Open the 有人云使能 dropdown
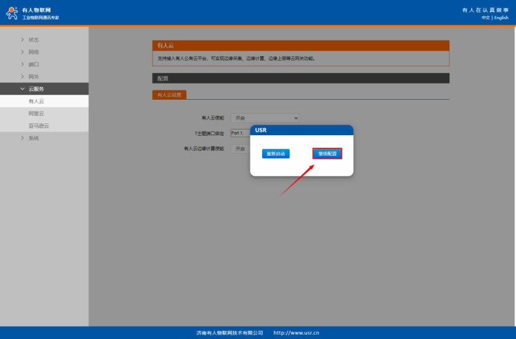516x339 pixels. [265, 118]
